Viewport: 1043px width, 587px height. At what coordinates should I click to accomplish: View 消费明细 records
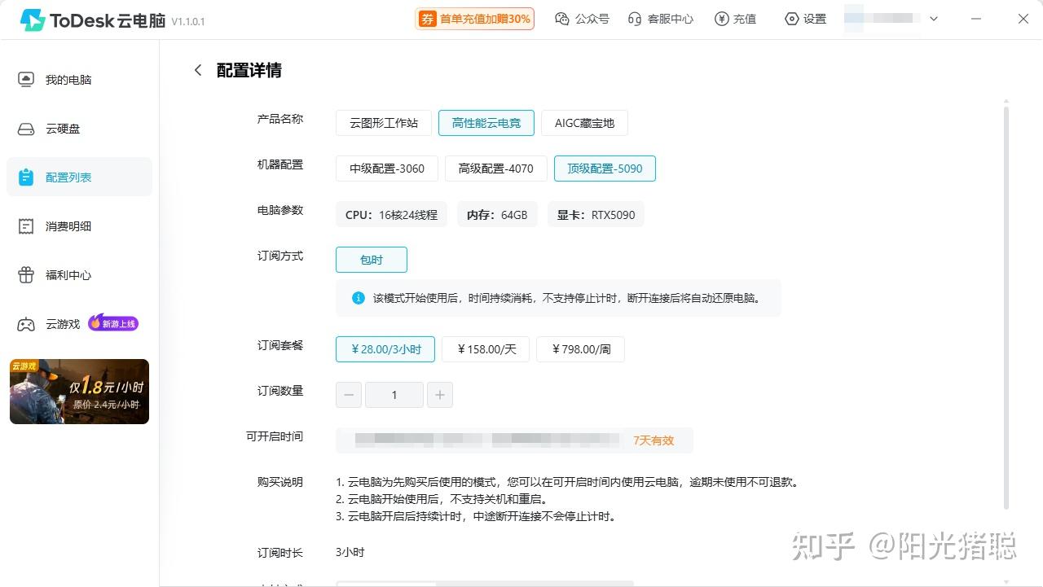pos(68,226)
